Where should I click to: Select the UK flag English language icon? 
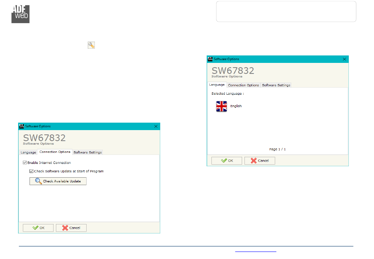[221, 106]
